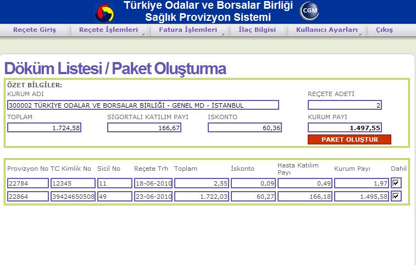Uncheck Dahil for provizyon 22784

(396, 183)
